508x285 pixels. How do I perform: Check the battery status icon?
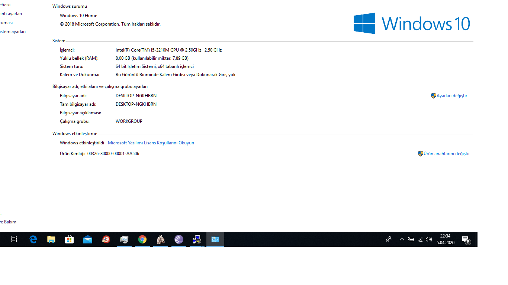(x=411, y=239)
